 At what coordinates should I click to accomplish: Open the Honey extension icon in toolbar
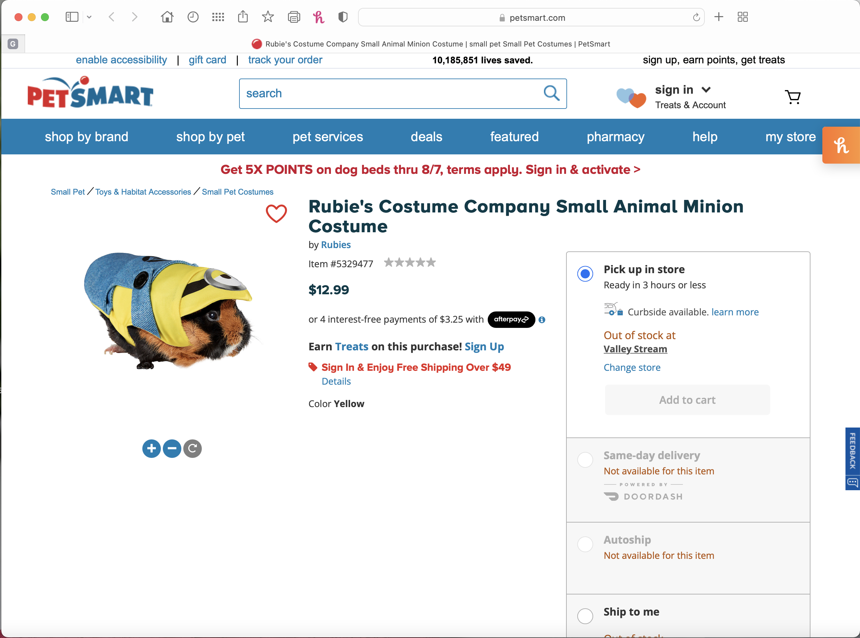(319, 17)
